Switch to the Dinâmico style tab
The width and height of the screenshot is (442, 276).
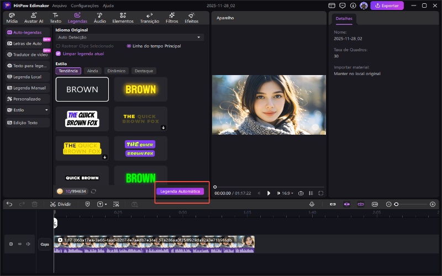click(117, 71)
